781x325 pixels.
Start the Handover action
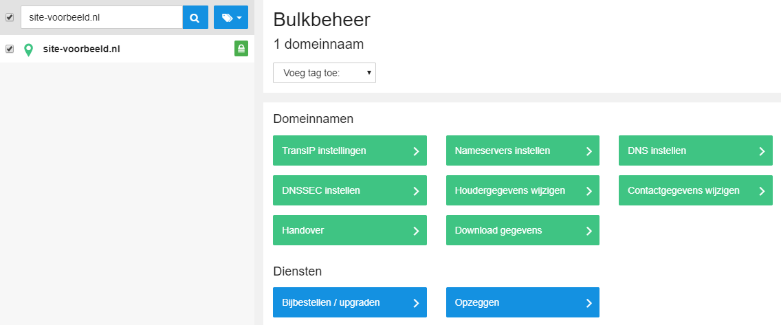click(350, 230)
